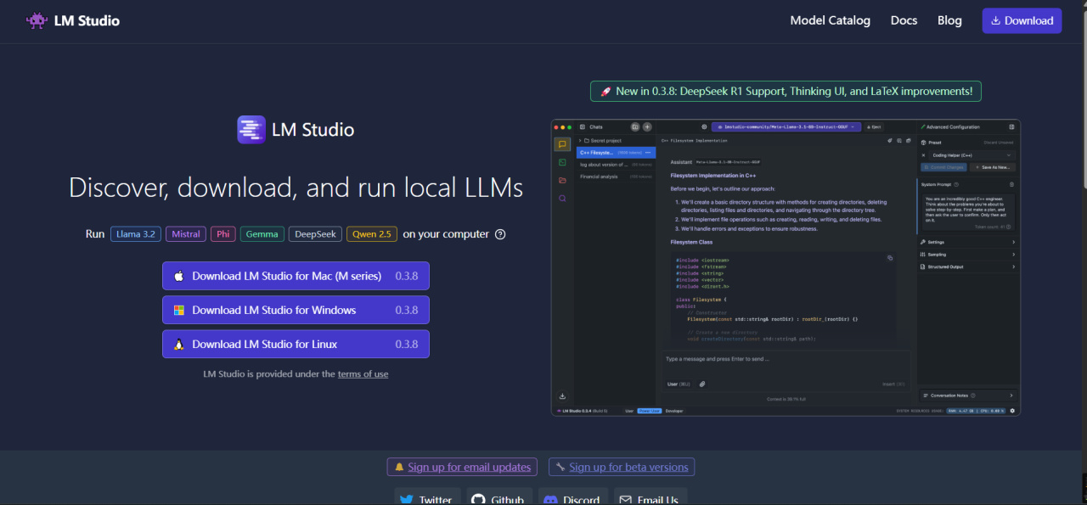Download LM Studio for Linux

pyautogui.click(x=296, y=344)
